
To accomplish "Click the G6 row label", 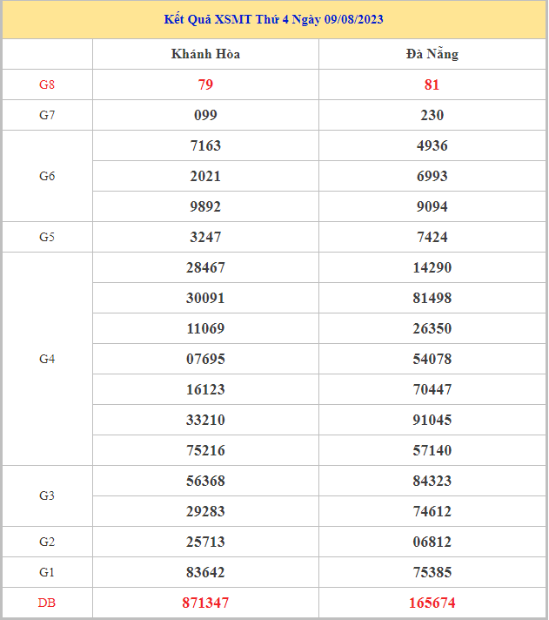I will coord(47,176).
